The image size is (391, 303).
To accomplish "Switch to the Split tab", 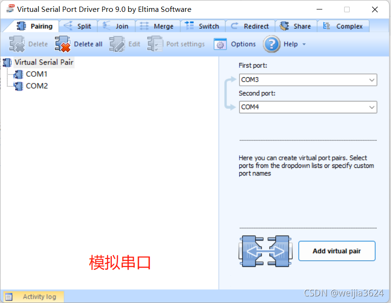I will click(78, 26).
